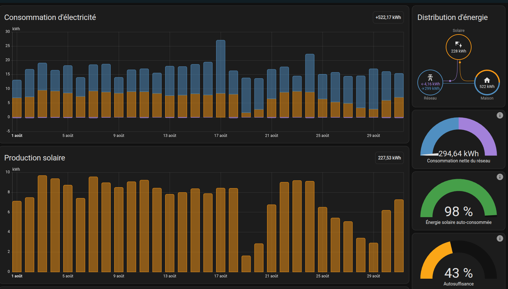Click the Maison house icon
Image resolution: width=508 pixels, height=289 pixels.
pyautogui.click(x=487, y=80)
